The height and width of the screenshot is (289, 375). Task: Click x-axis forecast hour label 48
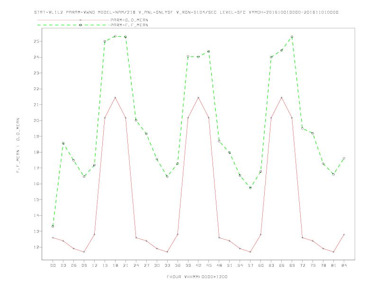point(219,265)
